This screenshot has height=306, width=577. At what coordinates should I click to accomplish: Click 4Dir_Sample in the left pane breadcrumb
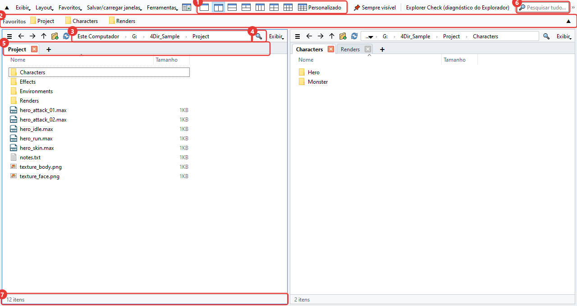pyautogui.click(x=165, y=36)
